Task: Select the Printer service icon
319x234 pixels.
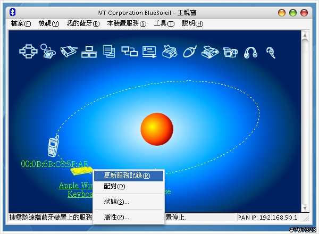Action: click(170, 51)
